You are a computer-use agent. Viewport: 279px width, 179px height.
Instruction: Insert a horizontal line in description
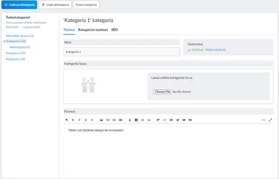pyautogui.click(x=165, y=120)
